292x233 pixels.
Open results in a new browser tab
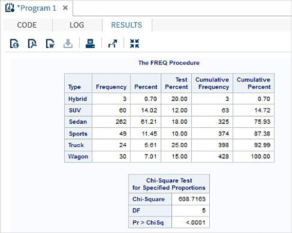112,44
